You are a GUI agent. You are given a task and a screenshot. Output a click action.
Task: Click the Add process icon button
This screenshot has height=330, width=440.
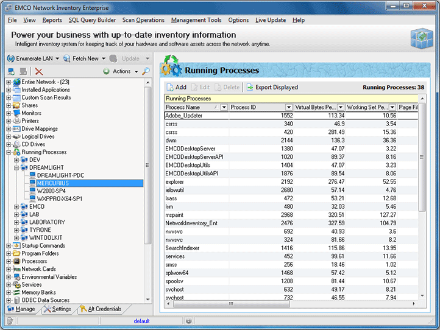(170, 87)
